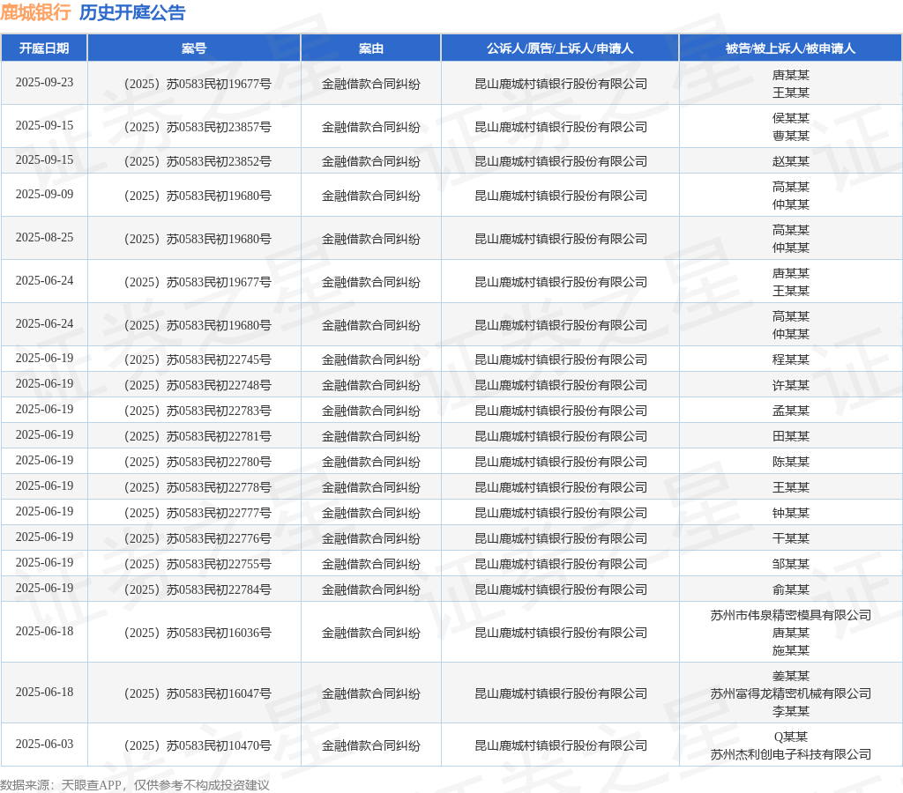Select the 被告/被上诉人/被申请人 column header
Screen dimensions: 903x793
tap(790, 48)
